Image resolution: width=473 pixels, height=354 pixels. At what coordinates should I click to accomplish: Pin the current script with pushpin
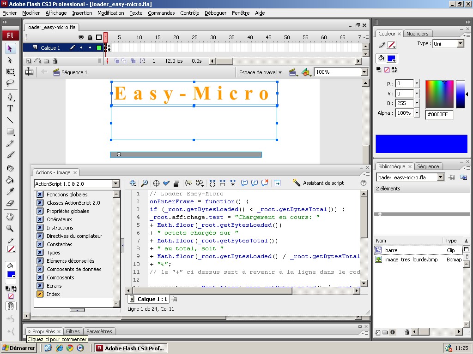(x=174, y=299)
